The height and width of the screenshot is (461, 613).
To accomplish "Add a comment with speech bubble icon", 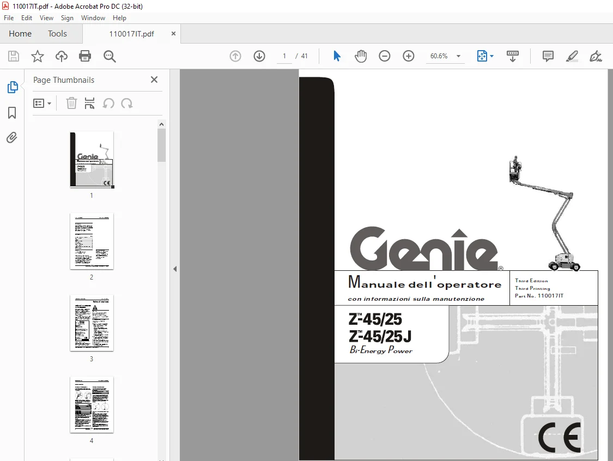I will click(548, 56).
